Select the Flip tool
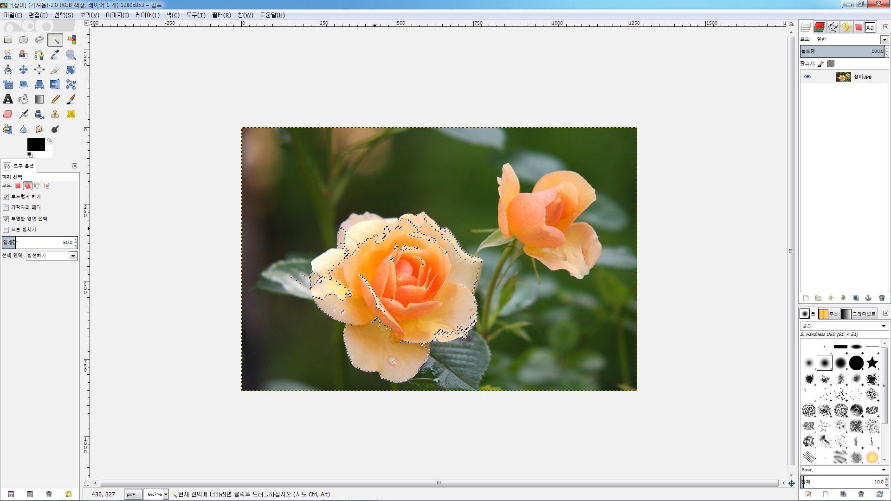 tap(55, 84)
